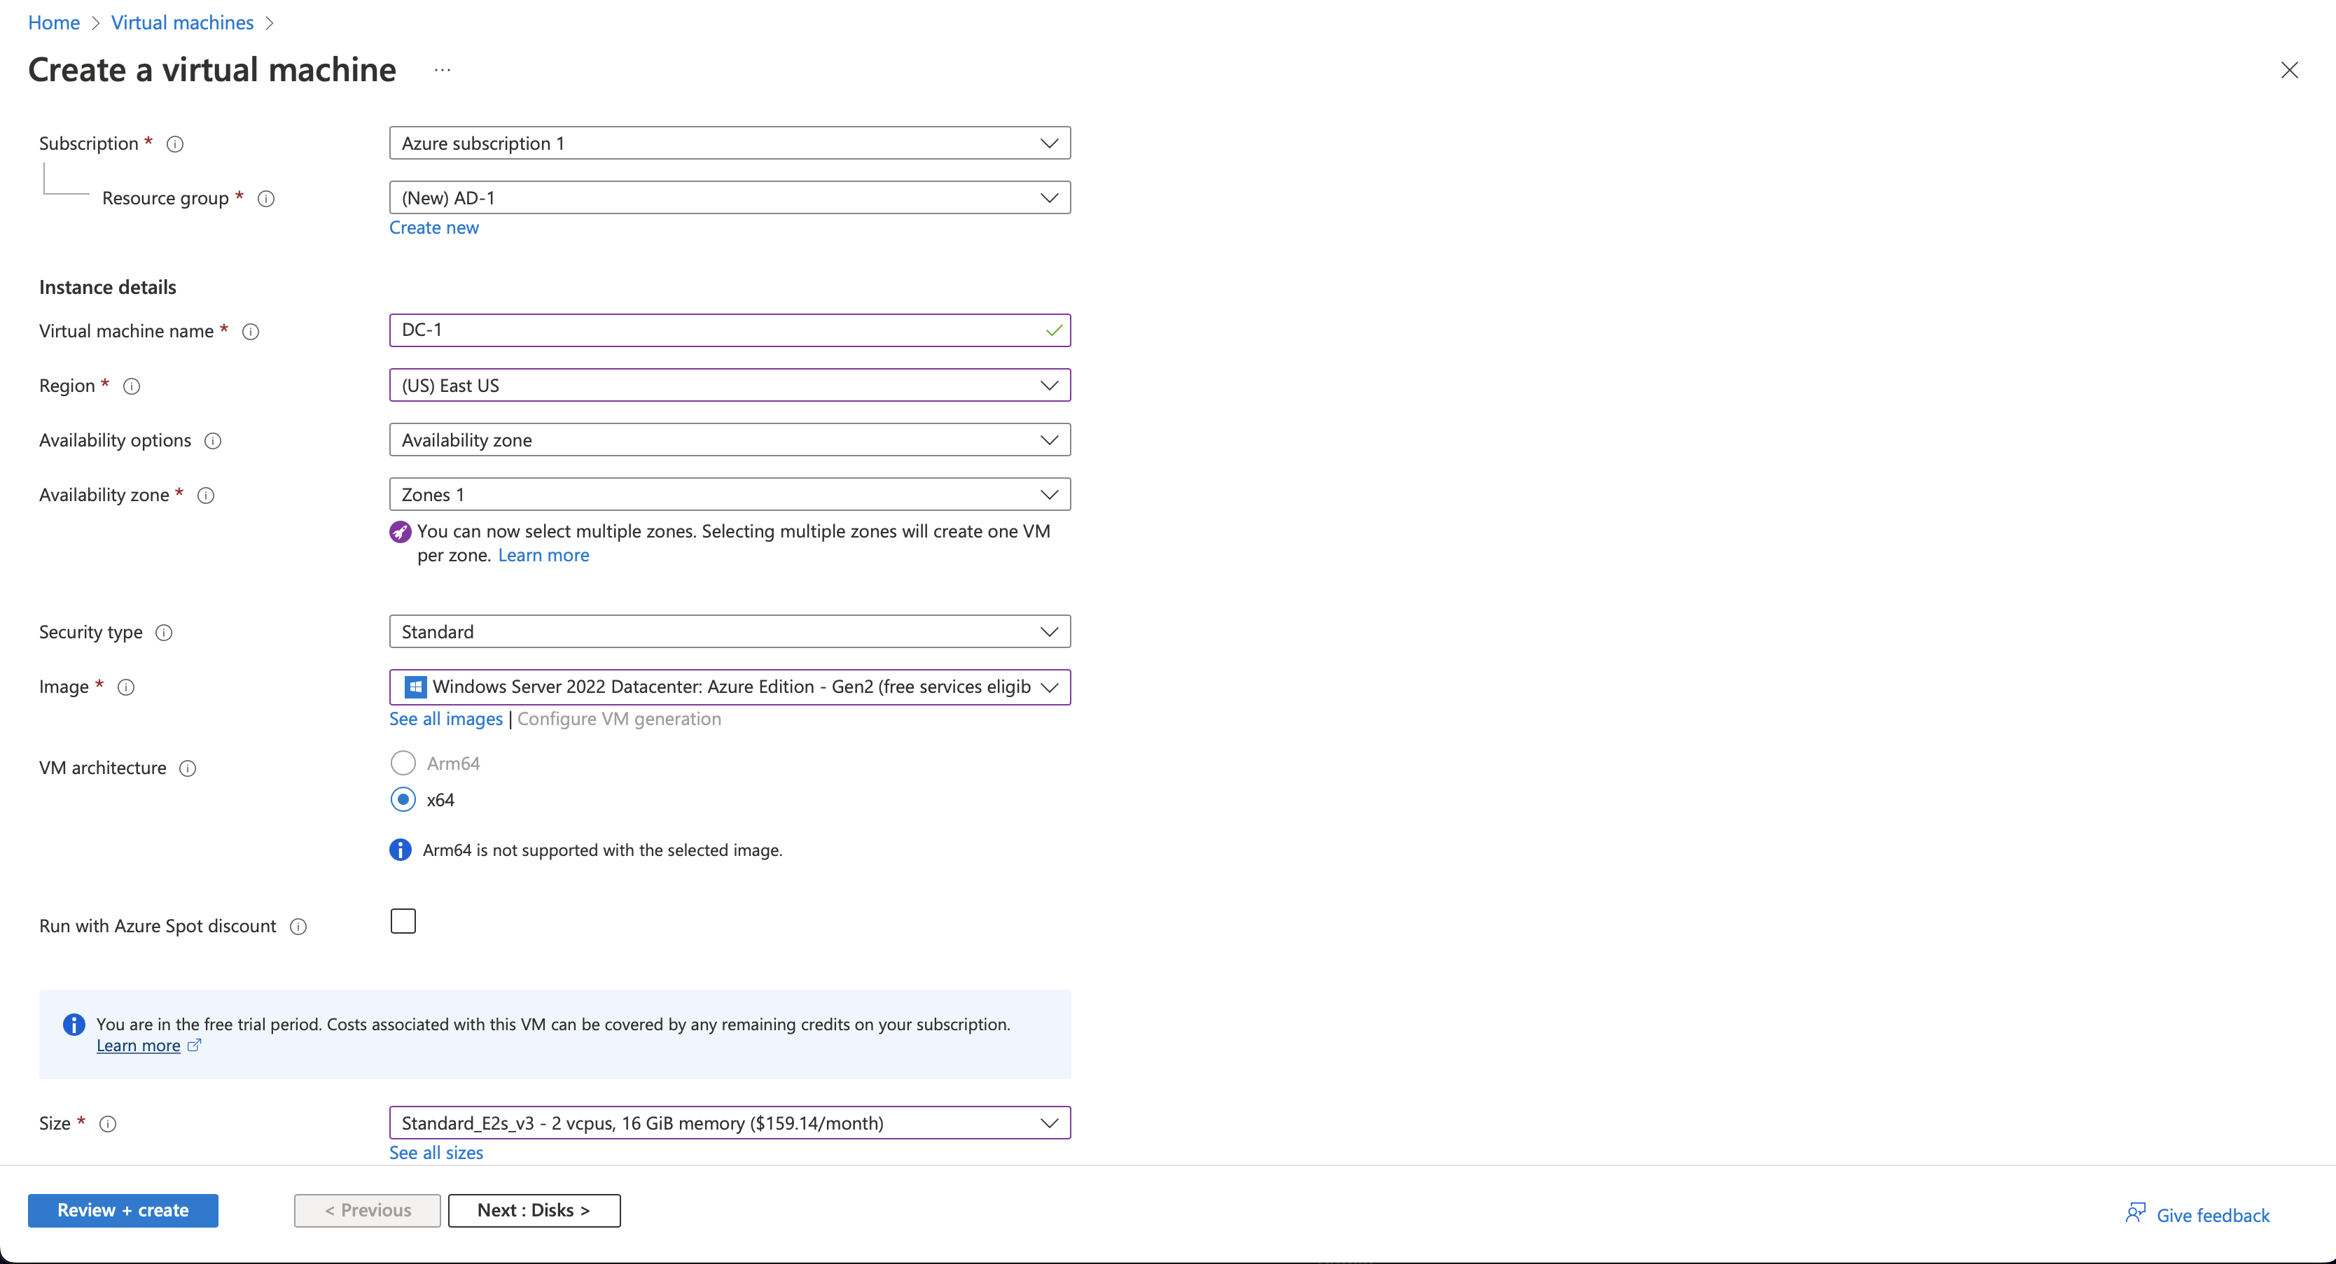Click the external link icon after Learn more

click(194, 1045)
